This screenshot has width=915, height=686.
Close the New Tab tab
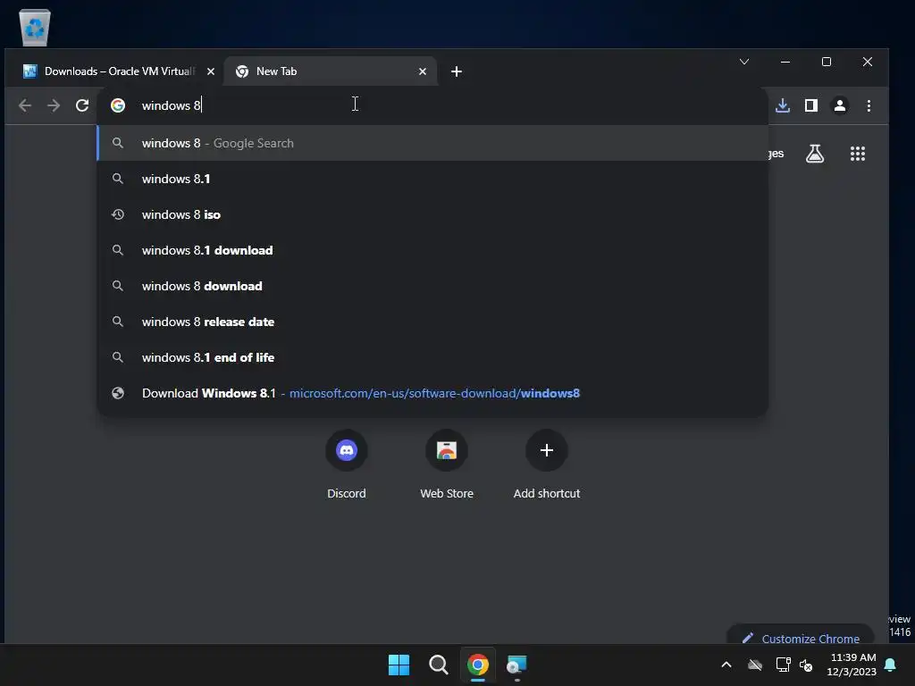coord(423,71)
